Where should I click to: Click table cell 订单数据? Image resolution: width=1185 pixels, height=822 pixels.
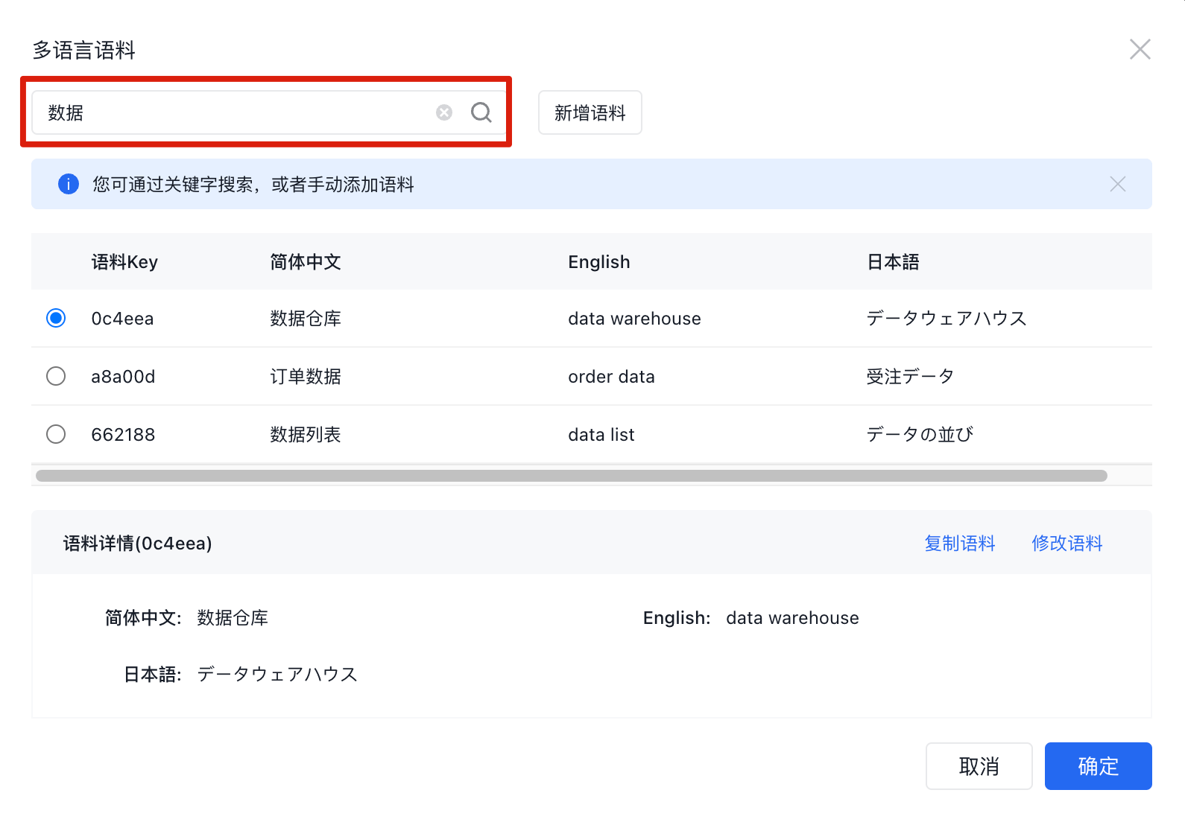click(306, 377)
